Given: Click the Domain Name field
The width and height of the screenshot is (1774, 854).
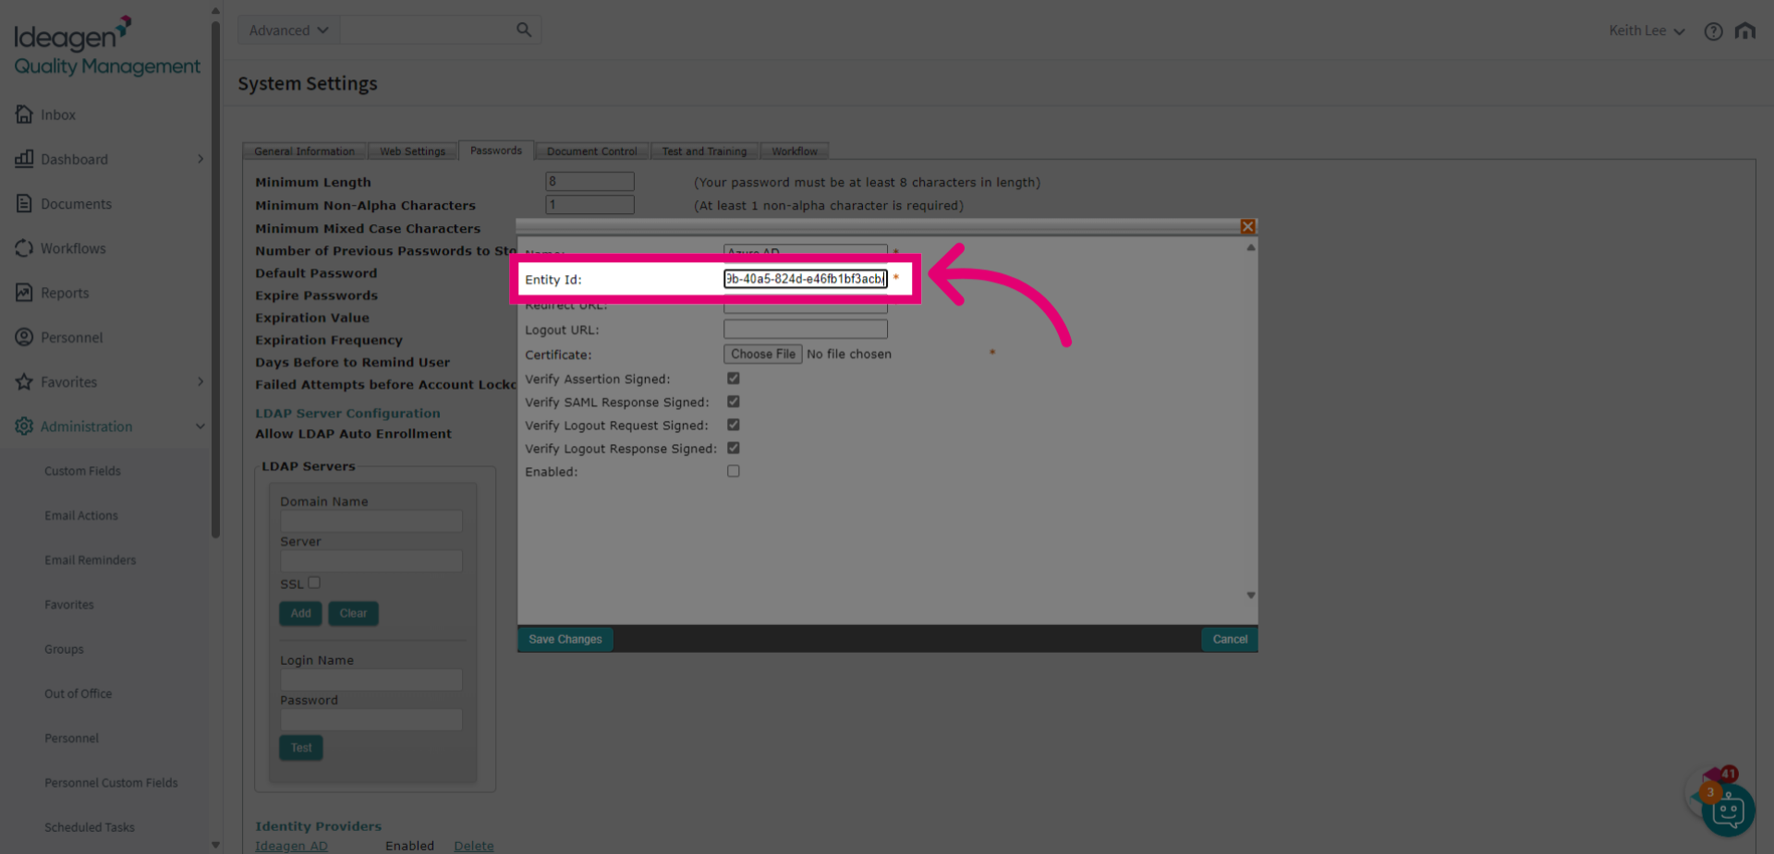Looking at the screenshot, I should pos(371,521).
